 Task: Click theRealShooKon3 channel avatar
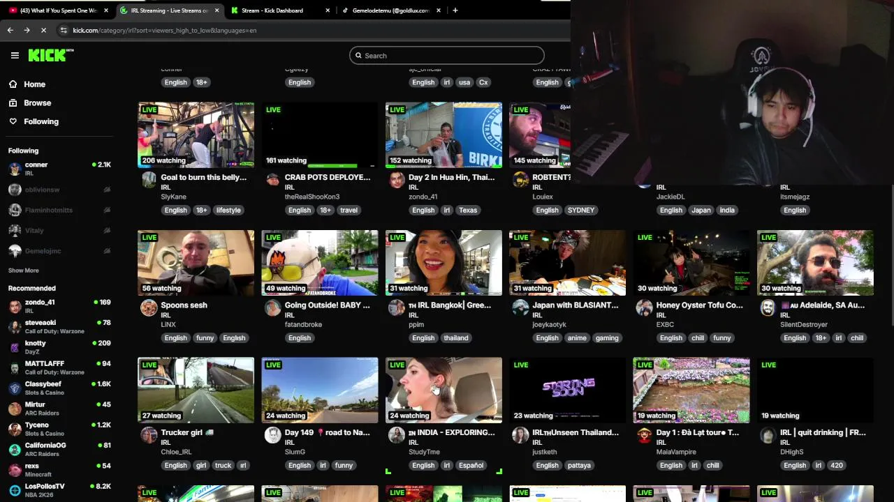click(x=272, y=180)
